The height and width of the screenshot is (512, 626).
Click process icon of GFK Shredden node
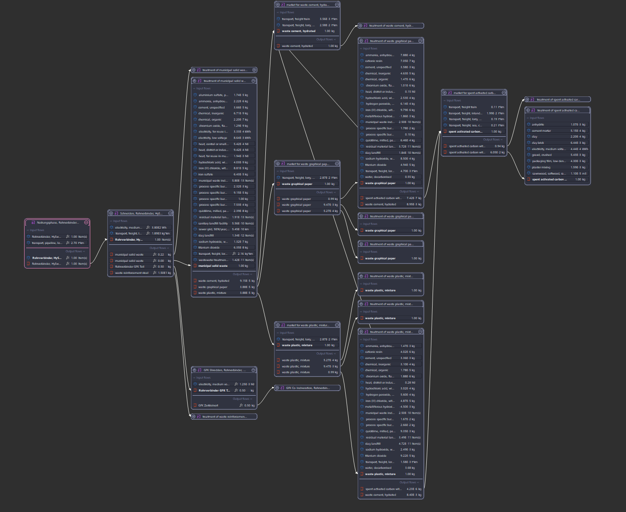point(200,370)
